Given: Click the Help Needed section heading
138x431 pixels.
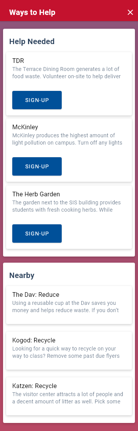Looking at the screenshot, I should [x=32, y=41].
